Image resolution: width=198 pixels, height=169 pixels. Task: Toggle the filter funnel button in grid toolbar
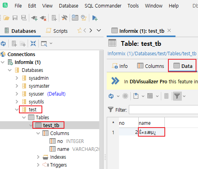tap(177, 96)
